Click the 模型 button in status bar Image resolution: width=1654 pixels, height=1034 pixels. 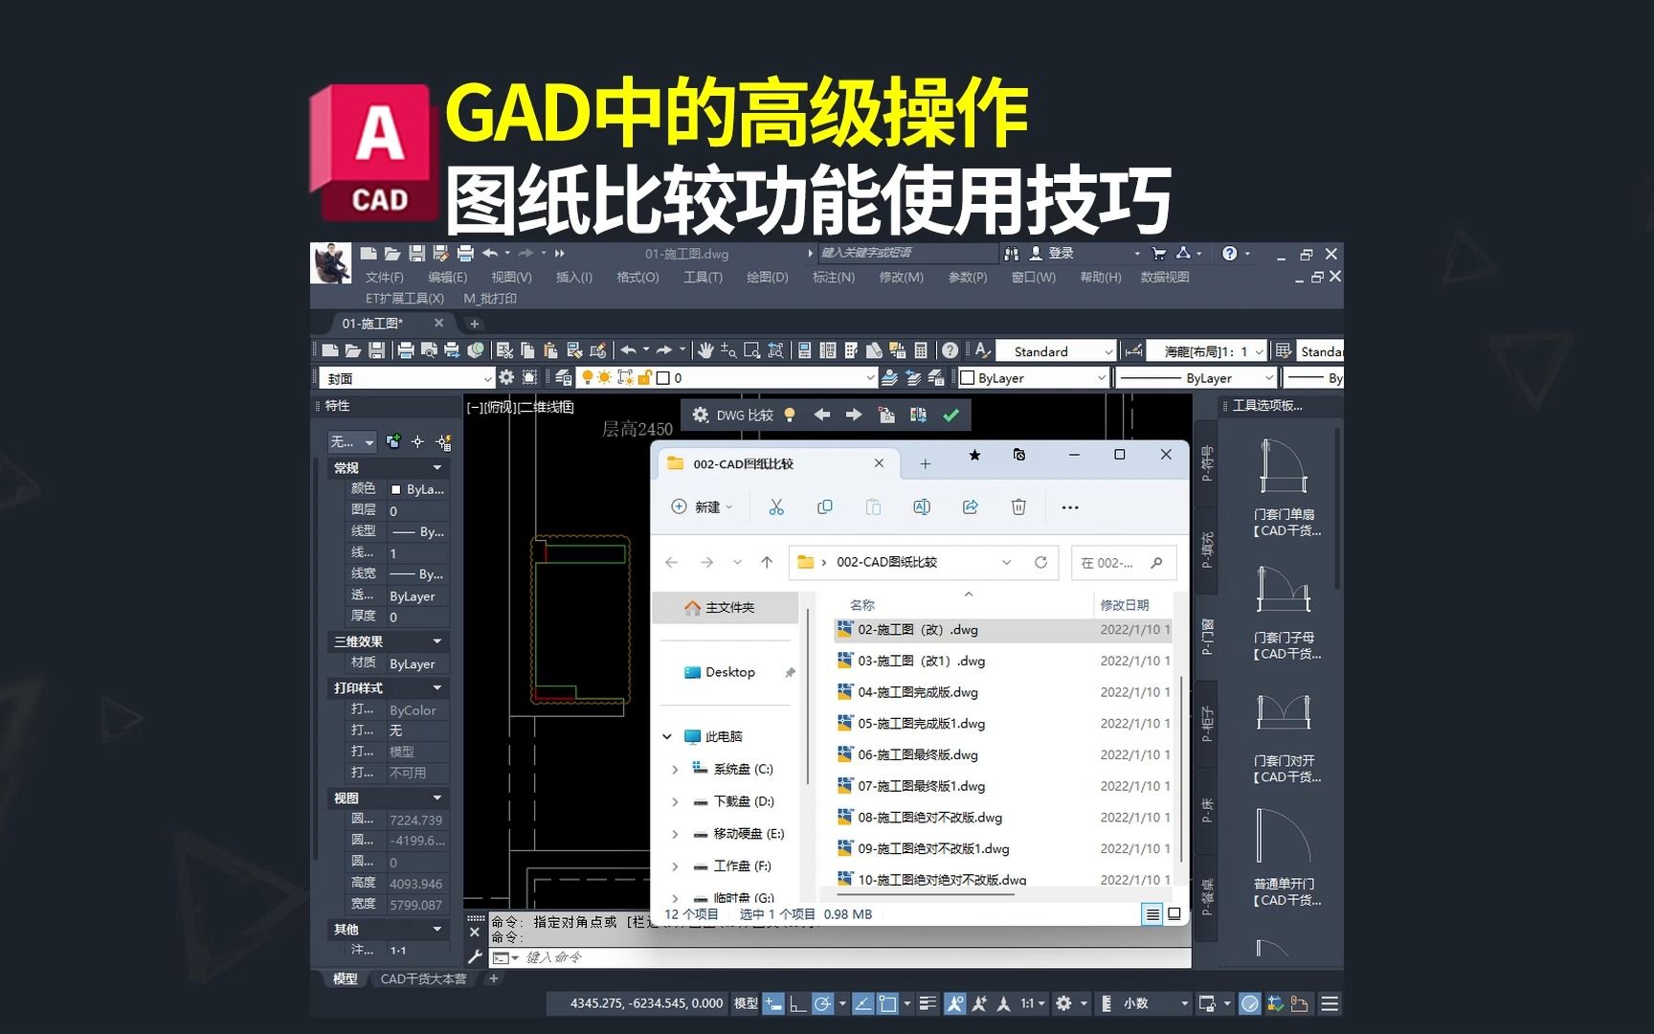[x=745, y=1003]
